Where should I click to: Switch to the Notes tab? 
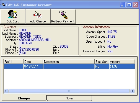click(x=69, y=98)
